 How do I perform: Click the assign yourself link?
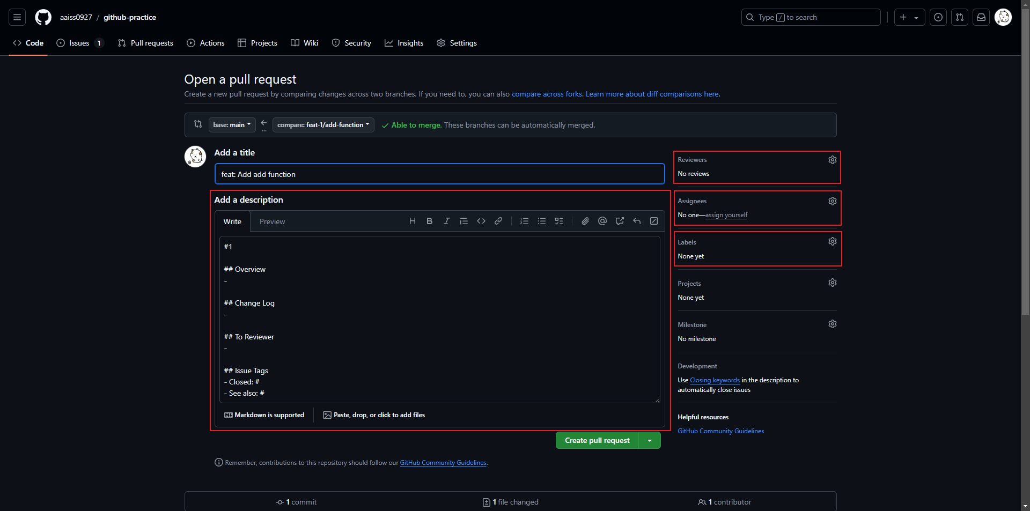pyautogui.click(x=726, y=215)
